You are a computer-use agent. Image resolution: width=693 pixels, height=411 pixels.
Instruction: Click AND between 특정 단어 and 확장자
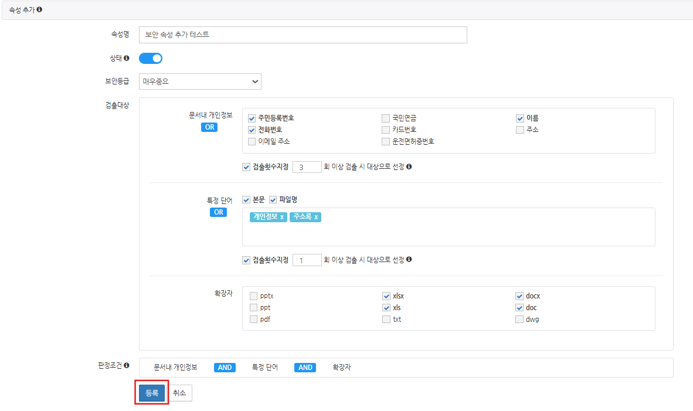[x=305, y=368]
